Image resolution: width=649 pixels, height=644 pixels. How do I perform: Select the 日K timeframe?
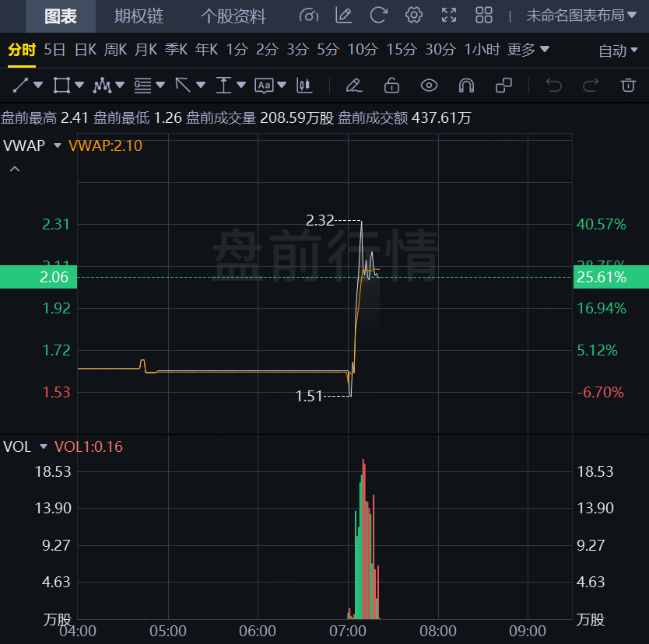(85, 50)
